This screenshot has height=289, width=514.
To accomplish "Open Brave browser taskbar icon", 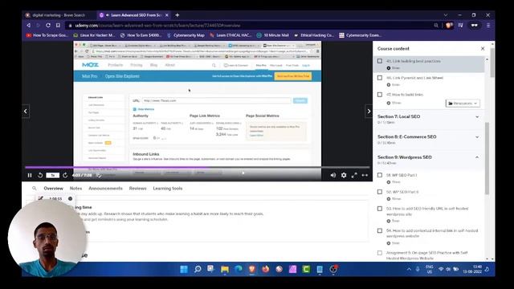I will click(252, 270).
